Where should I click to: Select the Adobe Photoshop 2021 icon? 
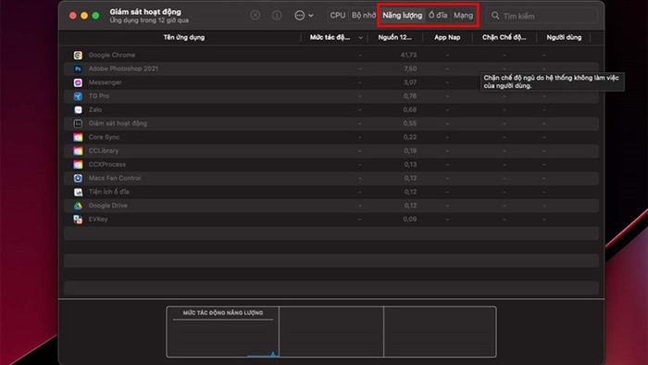click(x=78, y=69)
